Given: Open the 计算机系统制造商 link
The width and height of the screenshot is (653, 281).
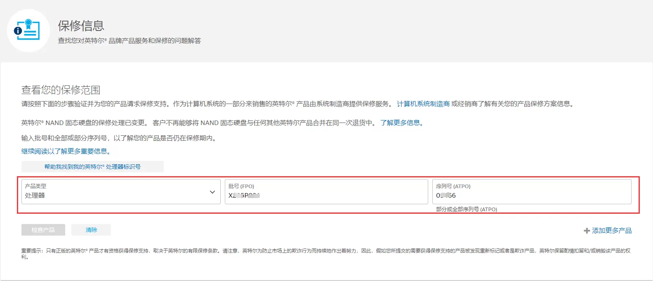Looking at the screenshot, I should click(x=423, y=104).
